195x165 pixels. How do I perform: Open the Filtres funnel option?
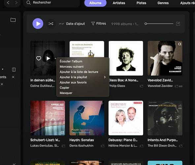pos(99,23)
